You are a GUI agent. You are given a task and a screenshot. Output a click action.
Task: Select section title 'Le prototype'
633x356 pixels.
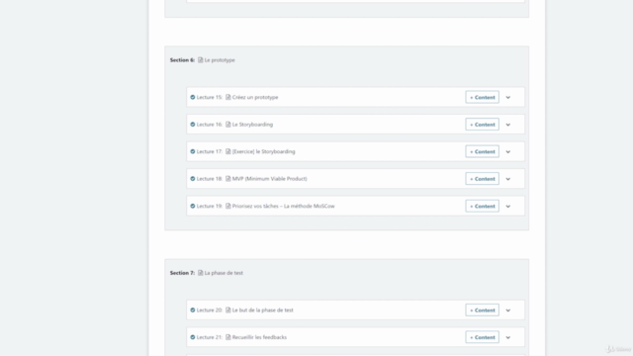coord(220,60)
